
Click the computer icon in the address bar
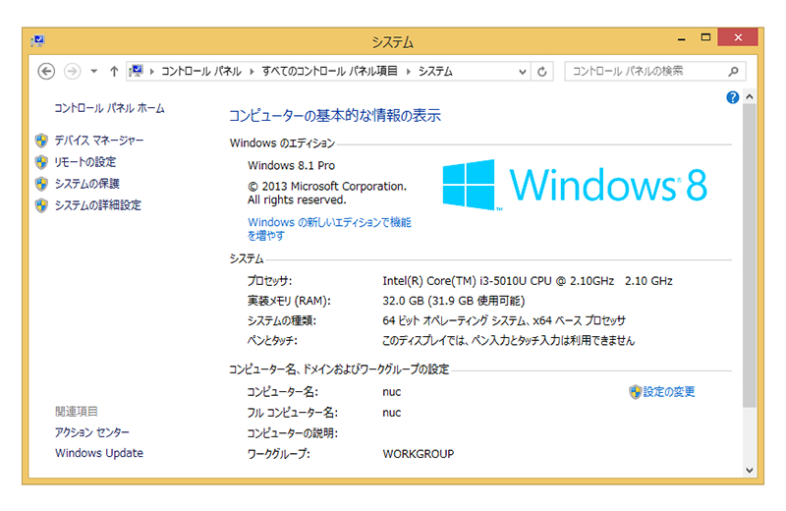(x=136, y=71)
